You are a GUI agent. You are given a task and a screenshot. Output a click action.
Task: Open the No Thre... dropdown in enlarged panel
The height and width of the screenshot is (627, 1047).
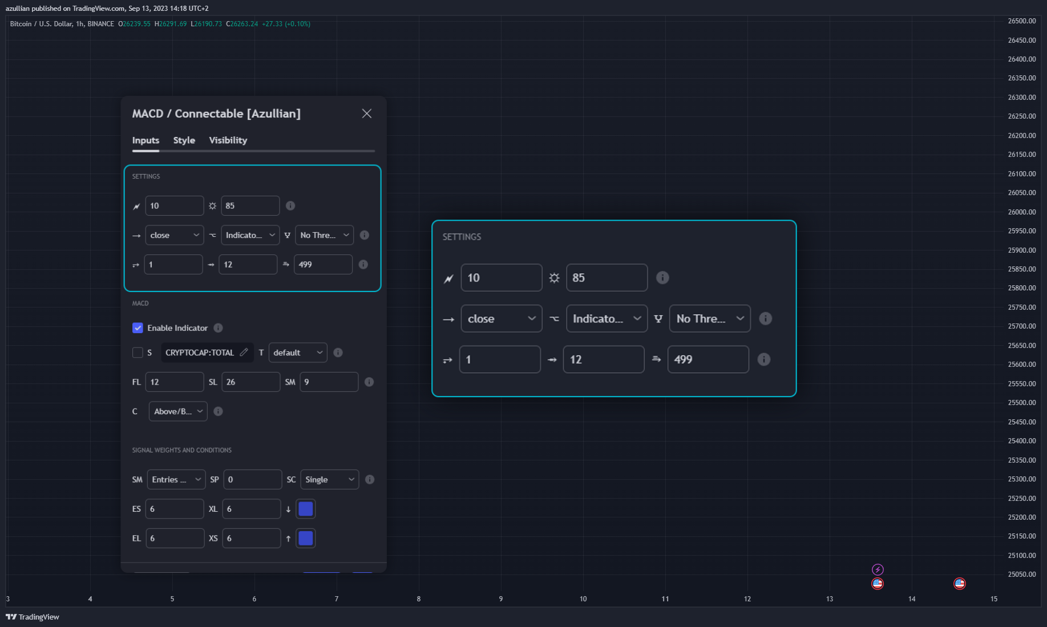click(x=710, y=319)
